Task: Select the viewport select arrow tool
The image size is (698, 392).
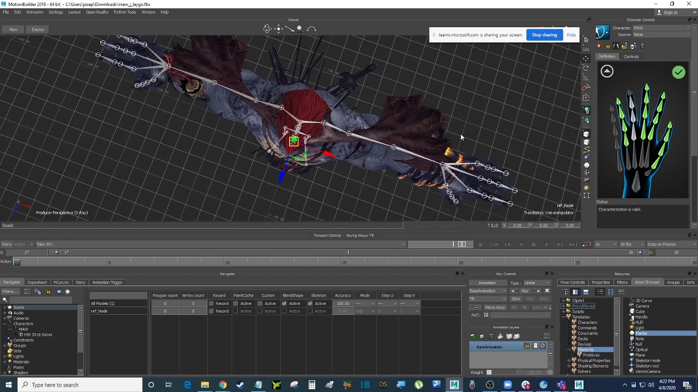Action: coord(586,39)
